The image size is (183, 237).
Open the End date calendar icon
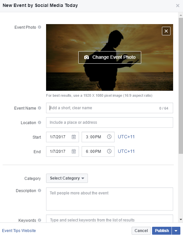tap(74, 151)
